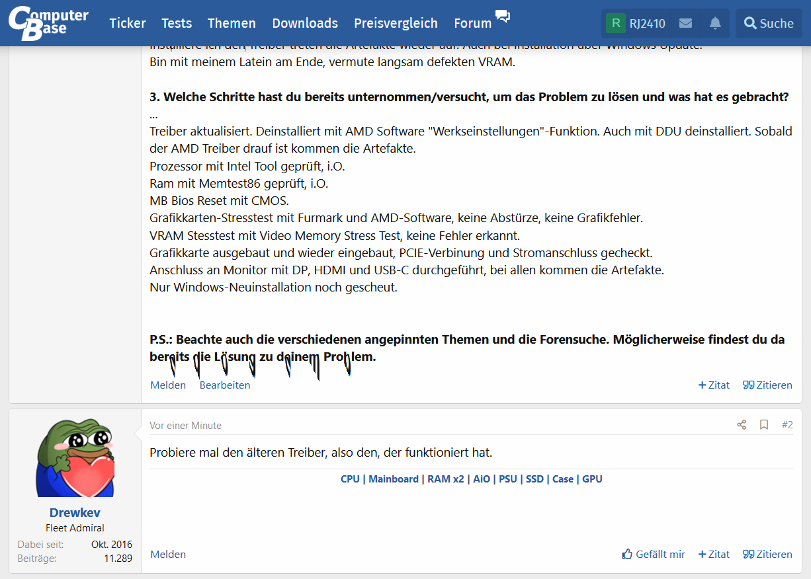Open the SSD signature link
Screen dimensions: 811x579
534,479
